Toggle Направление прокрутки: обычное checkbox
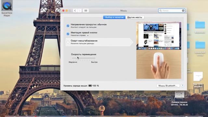 point(68,26)
